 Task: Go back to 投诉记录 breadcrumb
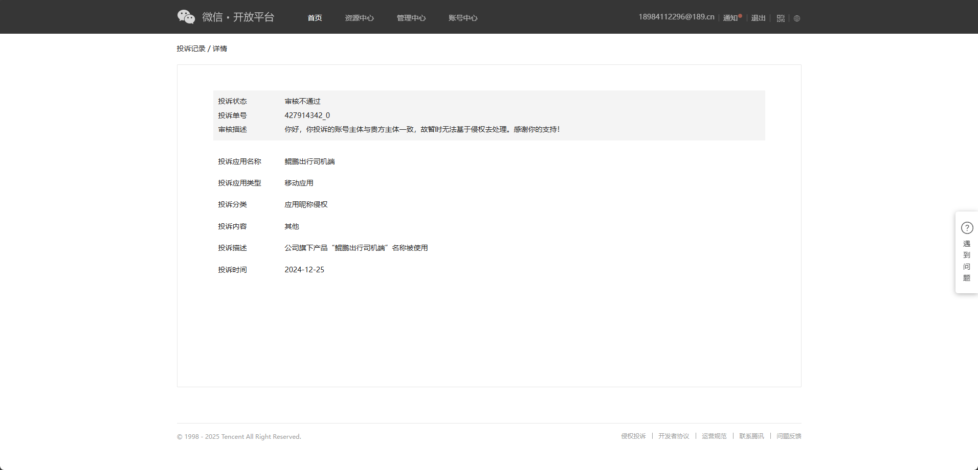pyautogui.click(x=191, y=49)
